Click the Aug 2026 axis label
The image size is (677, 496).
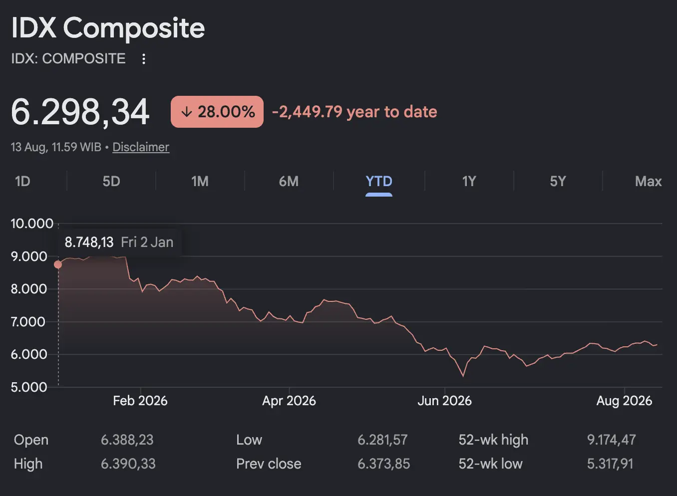[624, 401]
